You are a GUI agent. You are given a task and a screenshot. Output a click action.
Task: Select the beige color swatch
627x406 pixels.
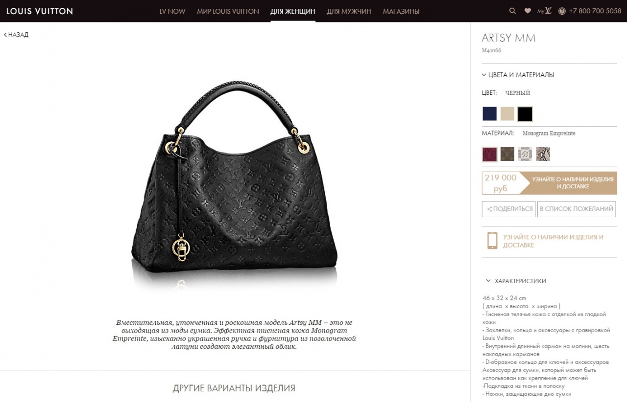tap(507, 114)
